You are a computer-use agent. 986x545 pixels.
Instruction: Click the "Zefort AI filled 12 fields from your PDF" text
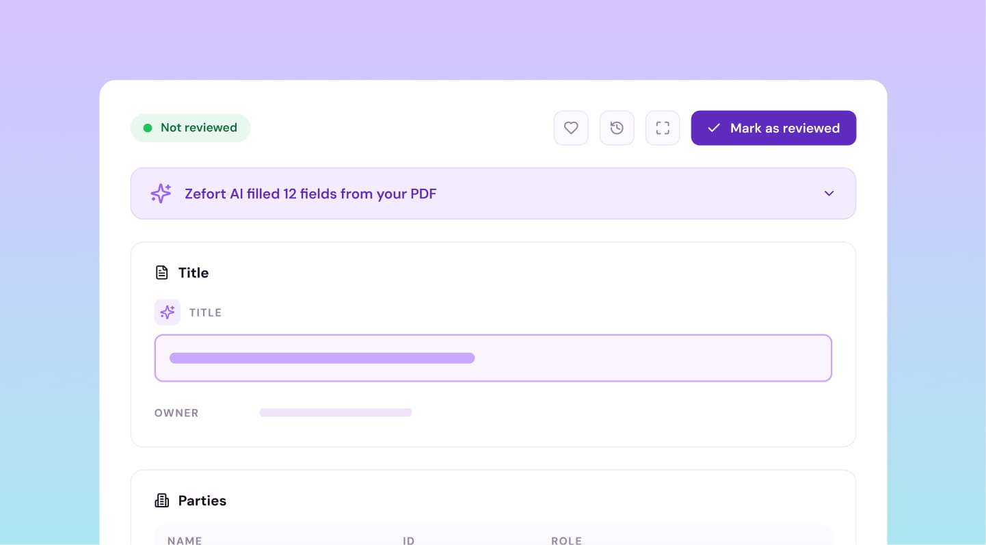(310, 194)
